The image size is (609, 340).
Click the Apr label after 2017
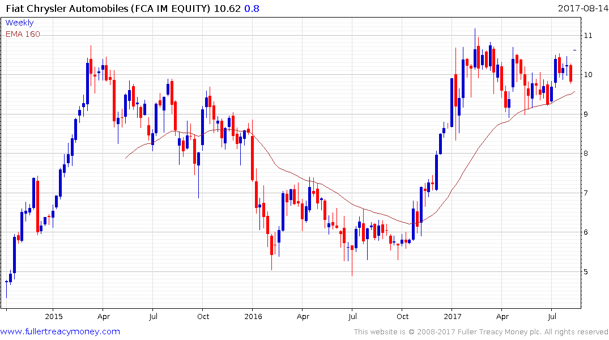502,316
